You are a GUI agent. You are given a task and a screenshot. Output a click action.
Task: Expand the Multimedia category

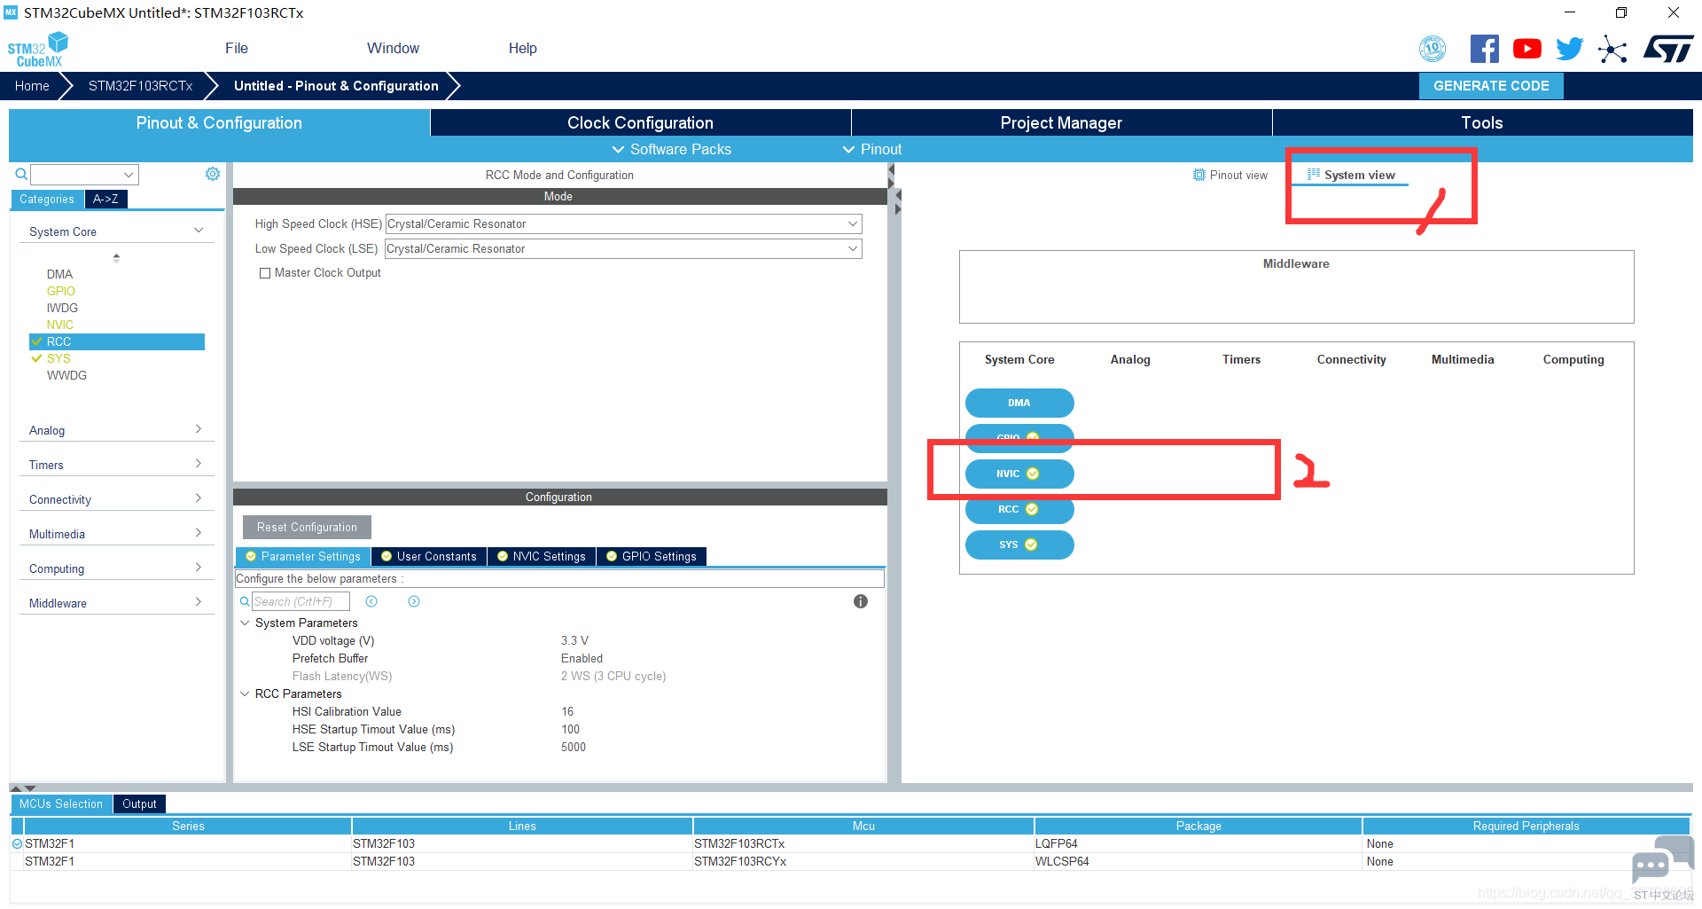116,534
